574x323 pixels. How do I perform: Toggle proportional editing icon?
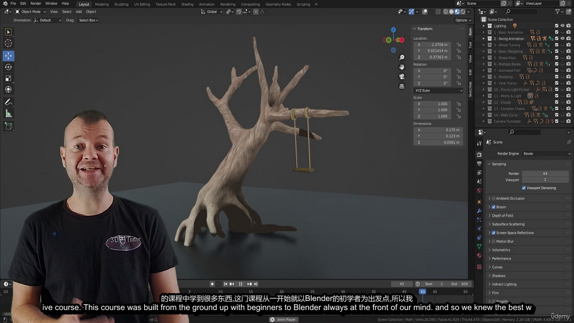[257, 11]
